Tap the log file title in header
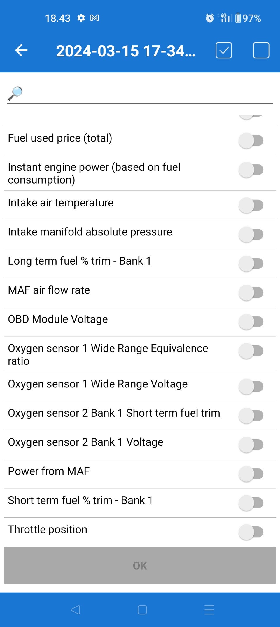280x627 pixels. [125, 51]
